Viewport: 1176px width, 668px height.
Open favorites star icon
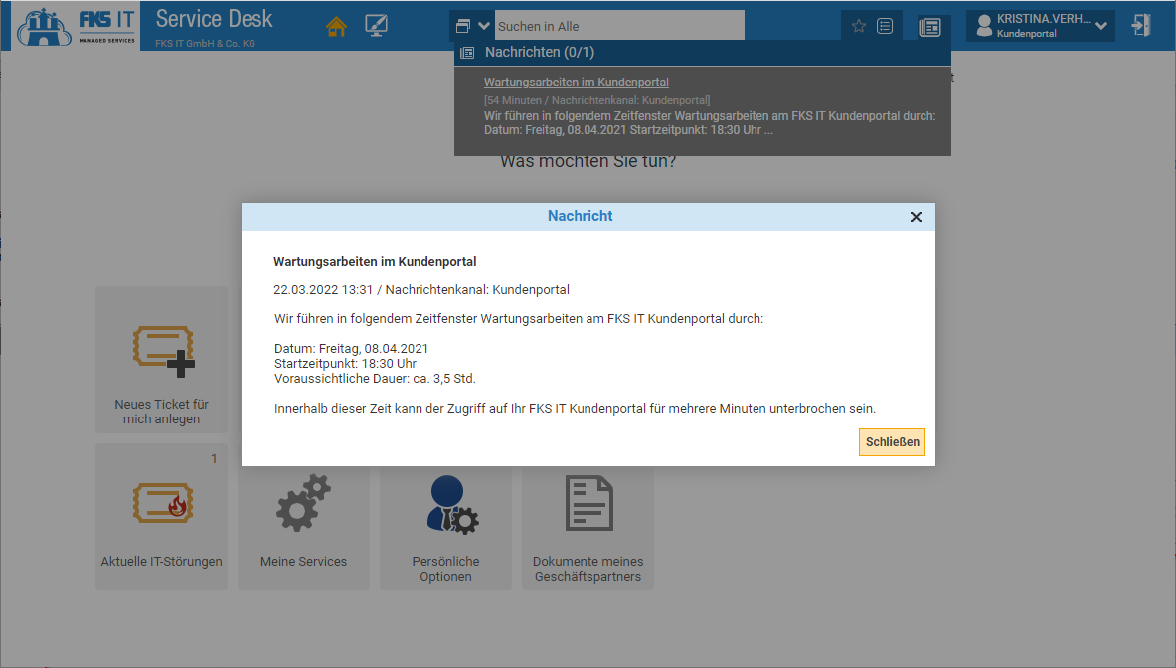coord(859,27)
